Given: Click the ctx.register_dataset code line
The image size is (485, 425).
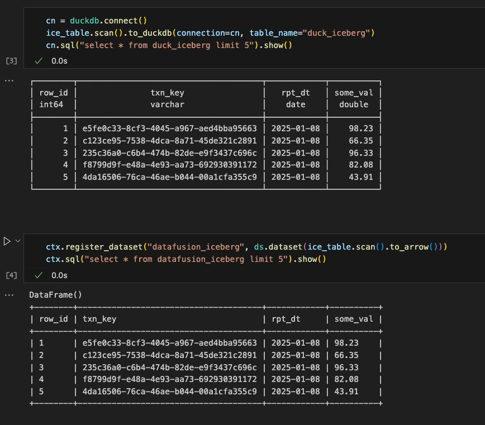Looking at the screenshot, I should [x=246, y=247].
